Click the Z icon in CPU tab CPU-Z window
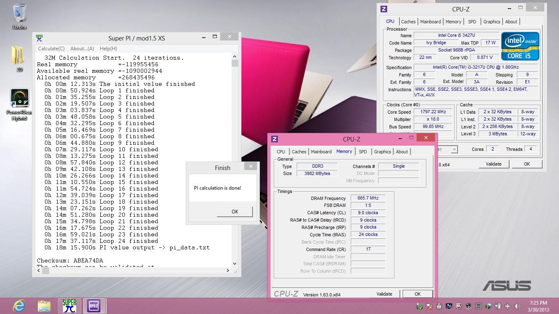Image resolution: width=559 pixels, height=314 pixels. tap(384, 9)
